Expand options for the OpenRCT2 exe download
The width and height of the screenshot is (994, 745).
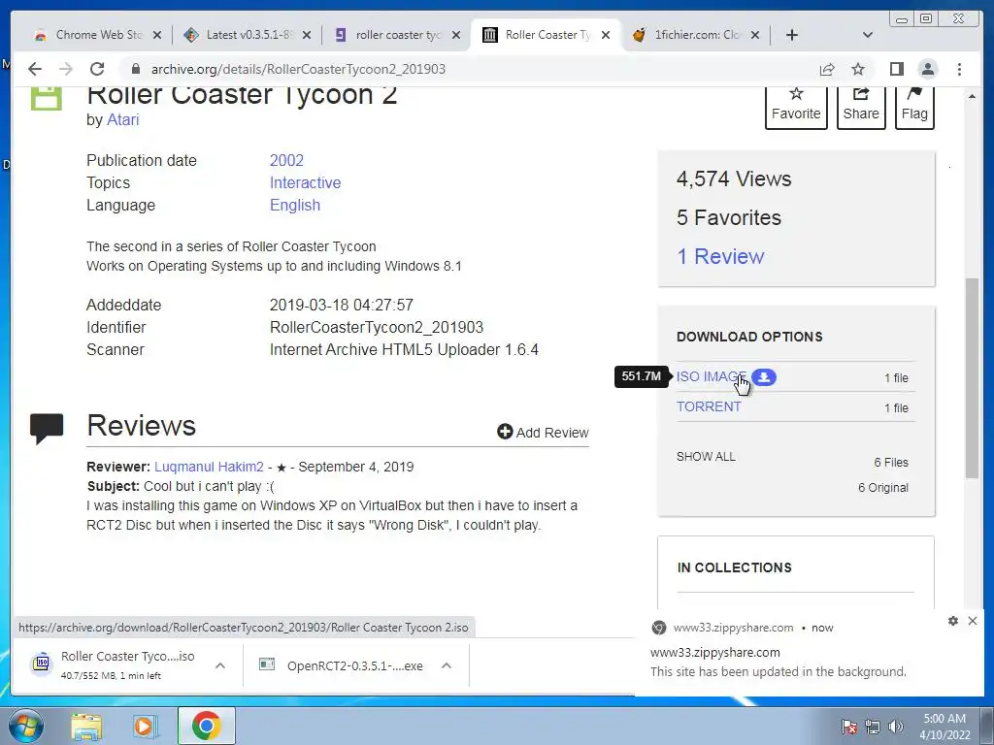pyautogui.click(x=447, y=665)
